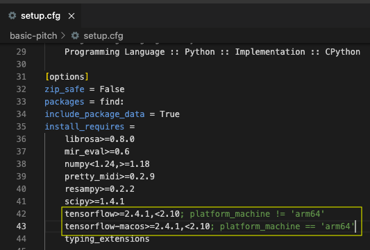The height and width of the screenshot is (250, 370).
Task: Click line number 29 in gutter
Action: pos(22,52)
